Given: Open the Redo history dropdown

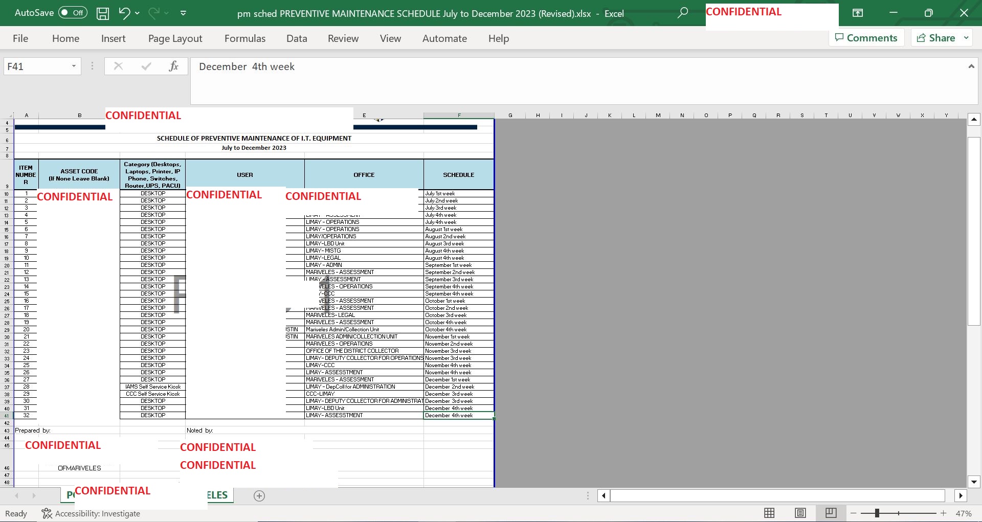Looking at the screenshot, I should 167,13.
